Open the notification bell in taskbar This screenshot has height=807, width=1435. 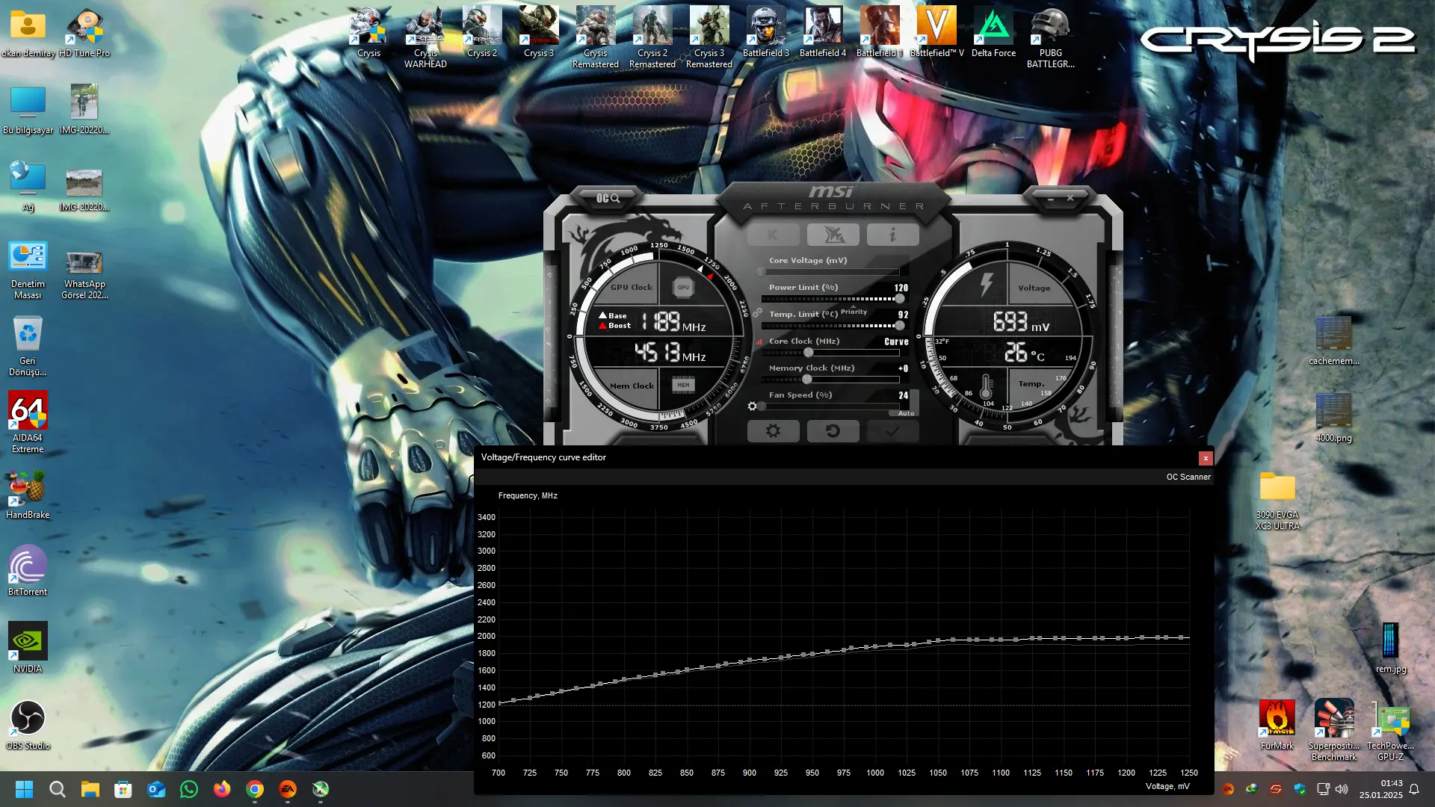point(1414,789)
